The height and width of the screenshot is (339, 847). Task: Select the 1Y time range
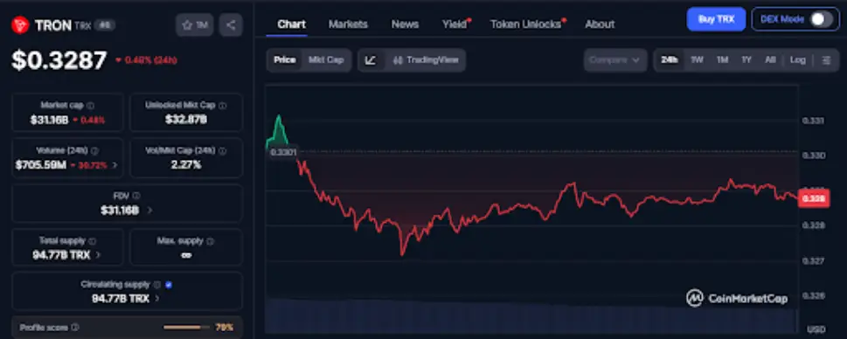click(746, 60)
